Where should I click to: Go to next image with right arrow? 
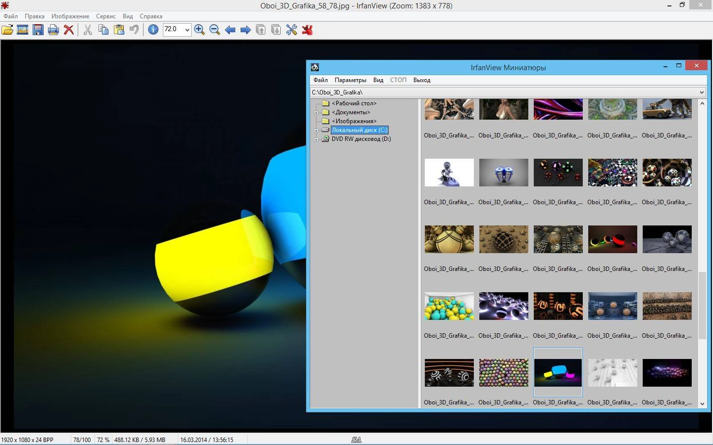[x=246, y=30]
